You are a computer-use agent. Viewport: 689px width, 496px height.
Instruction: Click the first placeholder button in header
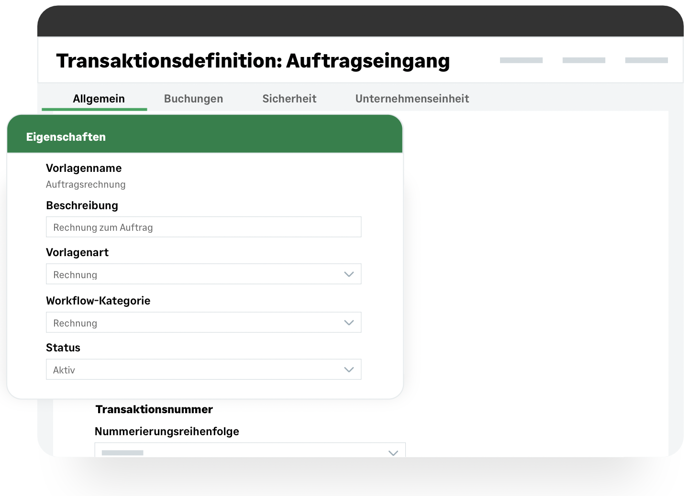pyautogui.click(x=521, y=60)
